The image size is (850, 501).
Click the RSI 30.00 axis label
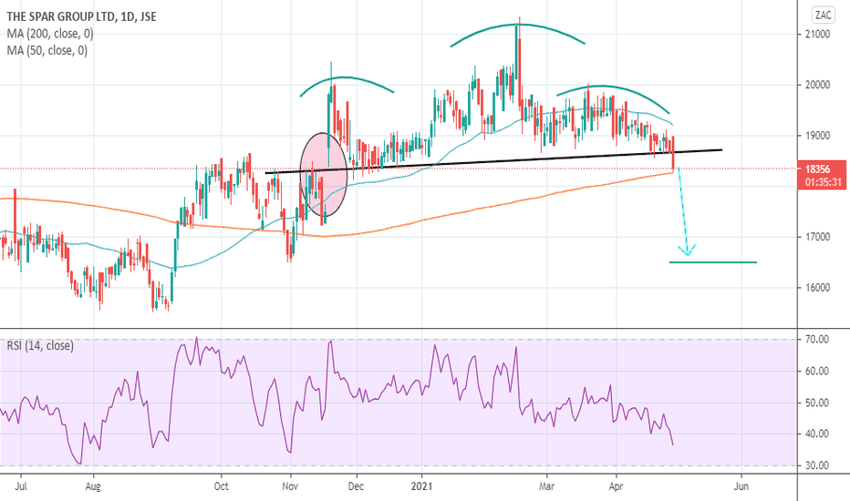pyautogui.click(x=817, y=465)
